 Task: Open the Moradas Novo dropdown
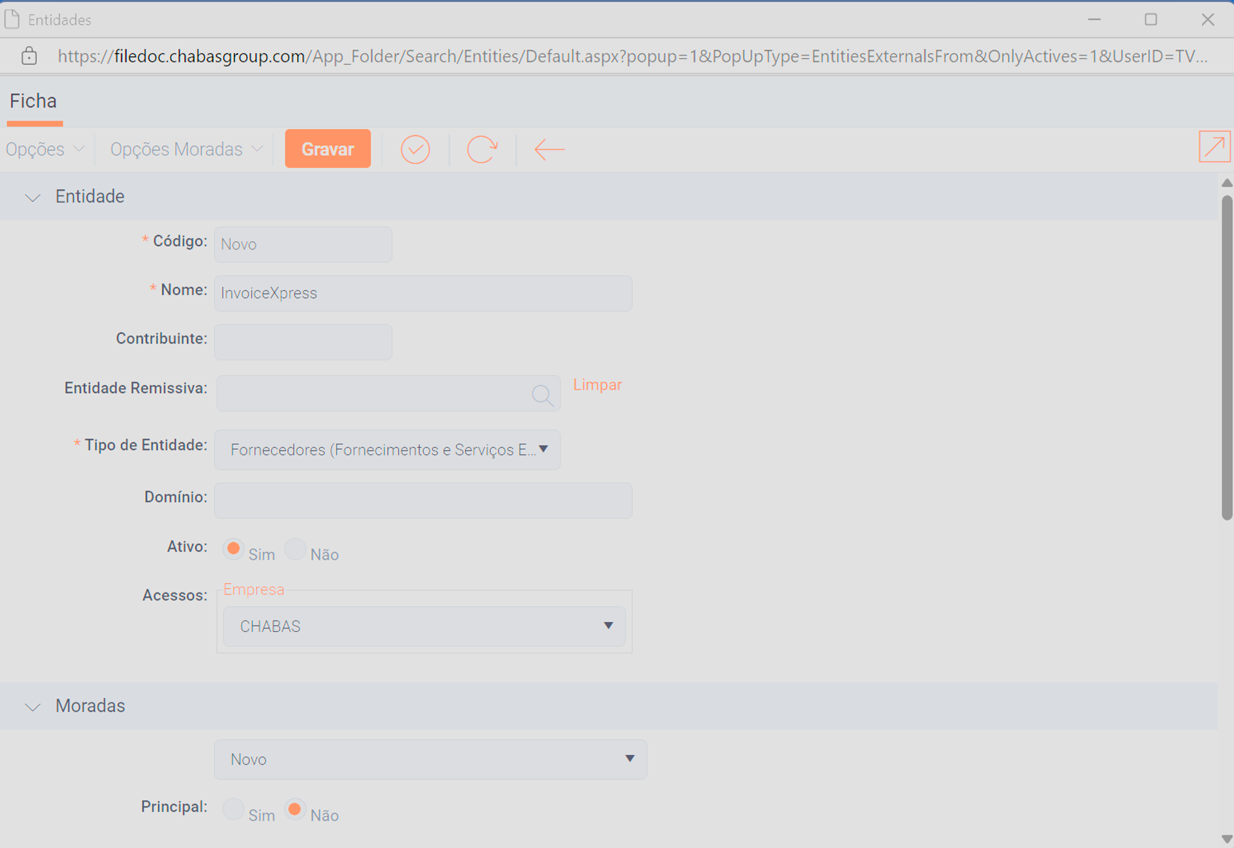point(430,759)
